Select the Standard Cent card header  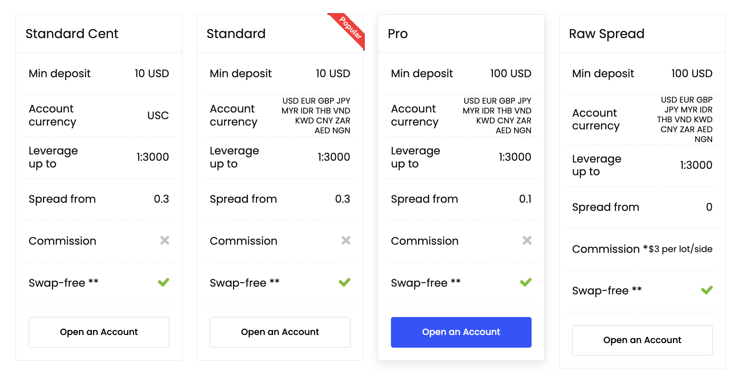point(72,33)
